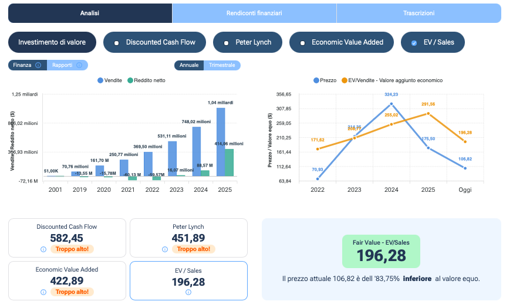The width and height of the screenshot is (513, 308).
Task: Open info icon in Discounted Cash Flow card
Action: coord(43,249)
